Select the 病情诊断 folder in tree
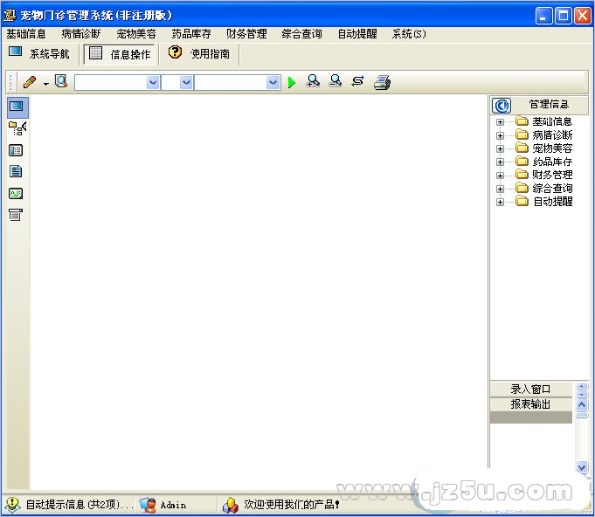 pos(544,134)
